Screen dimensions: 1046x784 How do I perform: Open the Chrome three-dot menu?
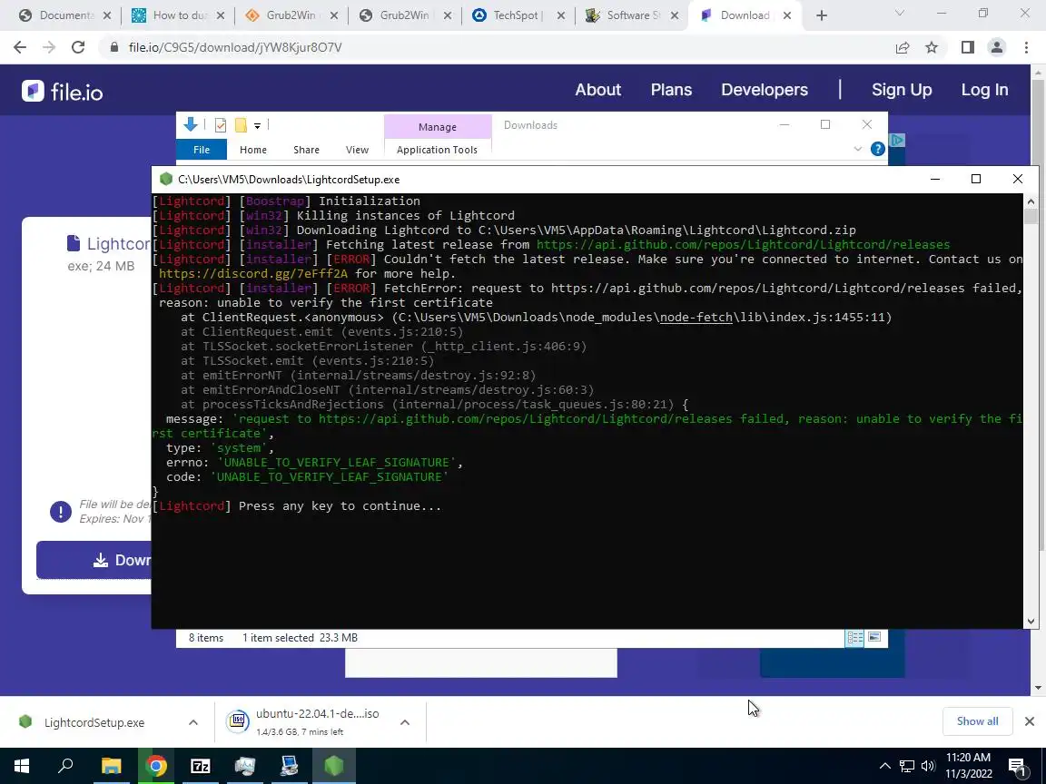tap(1026, 47)
